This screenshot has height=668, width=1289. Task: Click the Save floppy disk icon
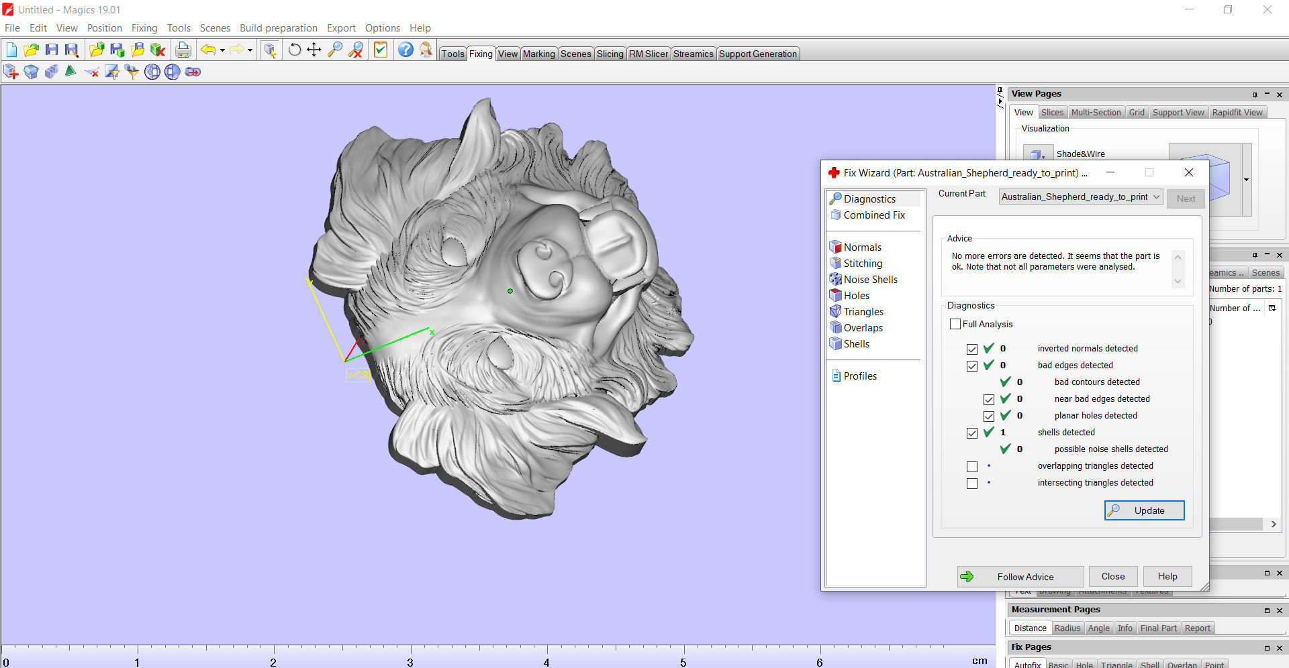[52, 50]
